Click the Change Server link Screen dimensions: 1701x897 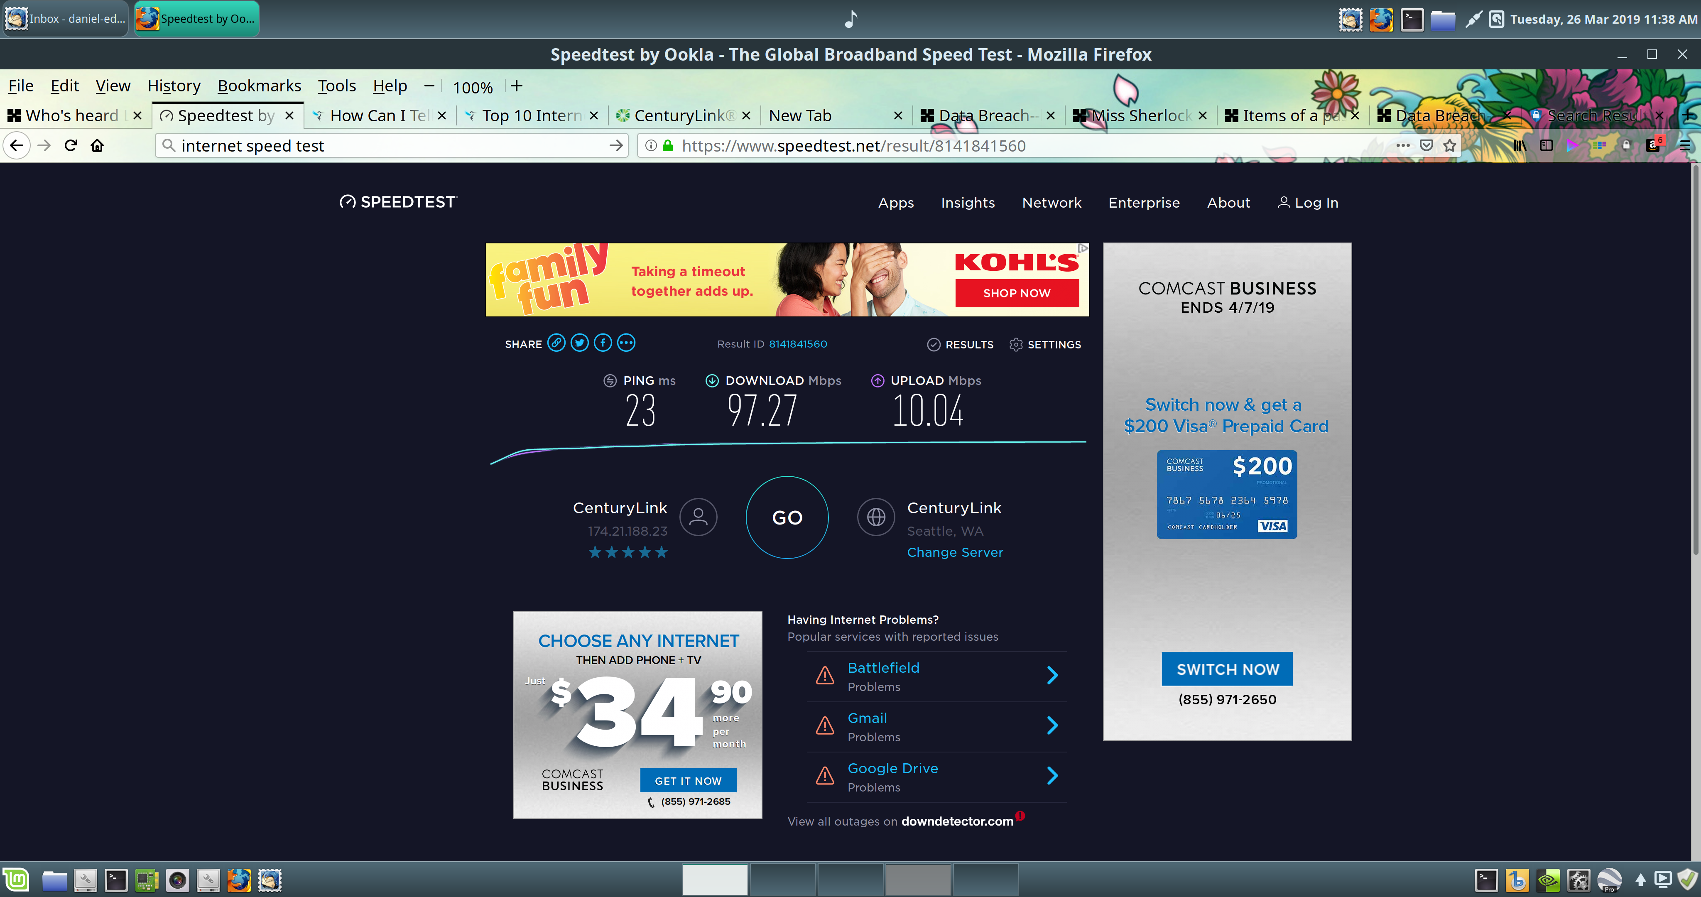pos(954,552)
